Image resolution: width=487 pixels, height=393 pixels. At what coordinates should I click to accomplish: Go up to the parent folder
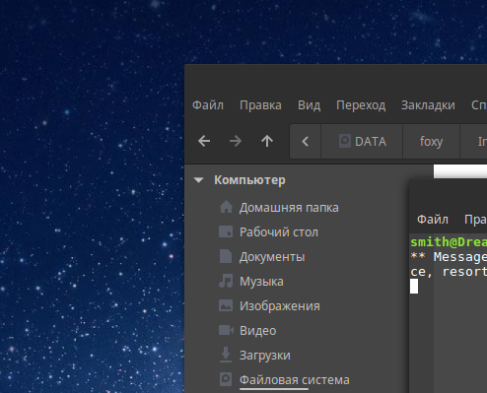pyautogui.click(x=267, y=142)
